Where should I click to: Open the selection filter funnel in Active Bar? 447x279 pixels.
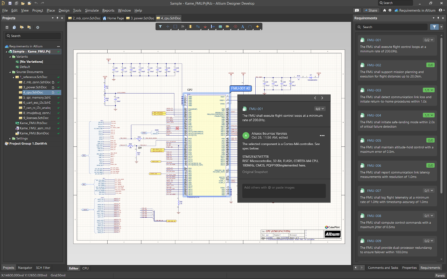[x=160, y=27]
